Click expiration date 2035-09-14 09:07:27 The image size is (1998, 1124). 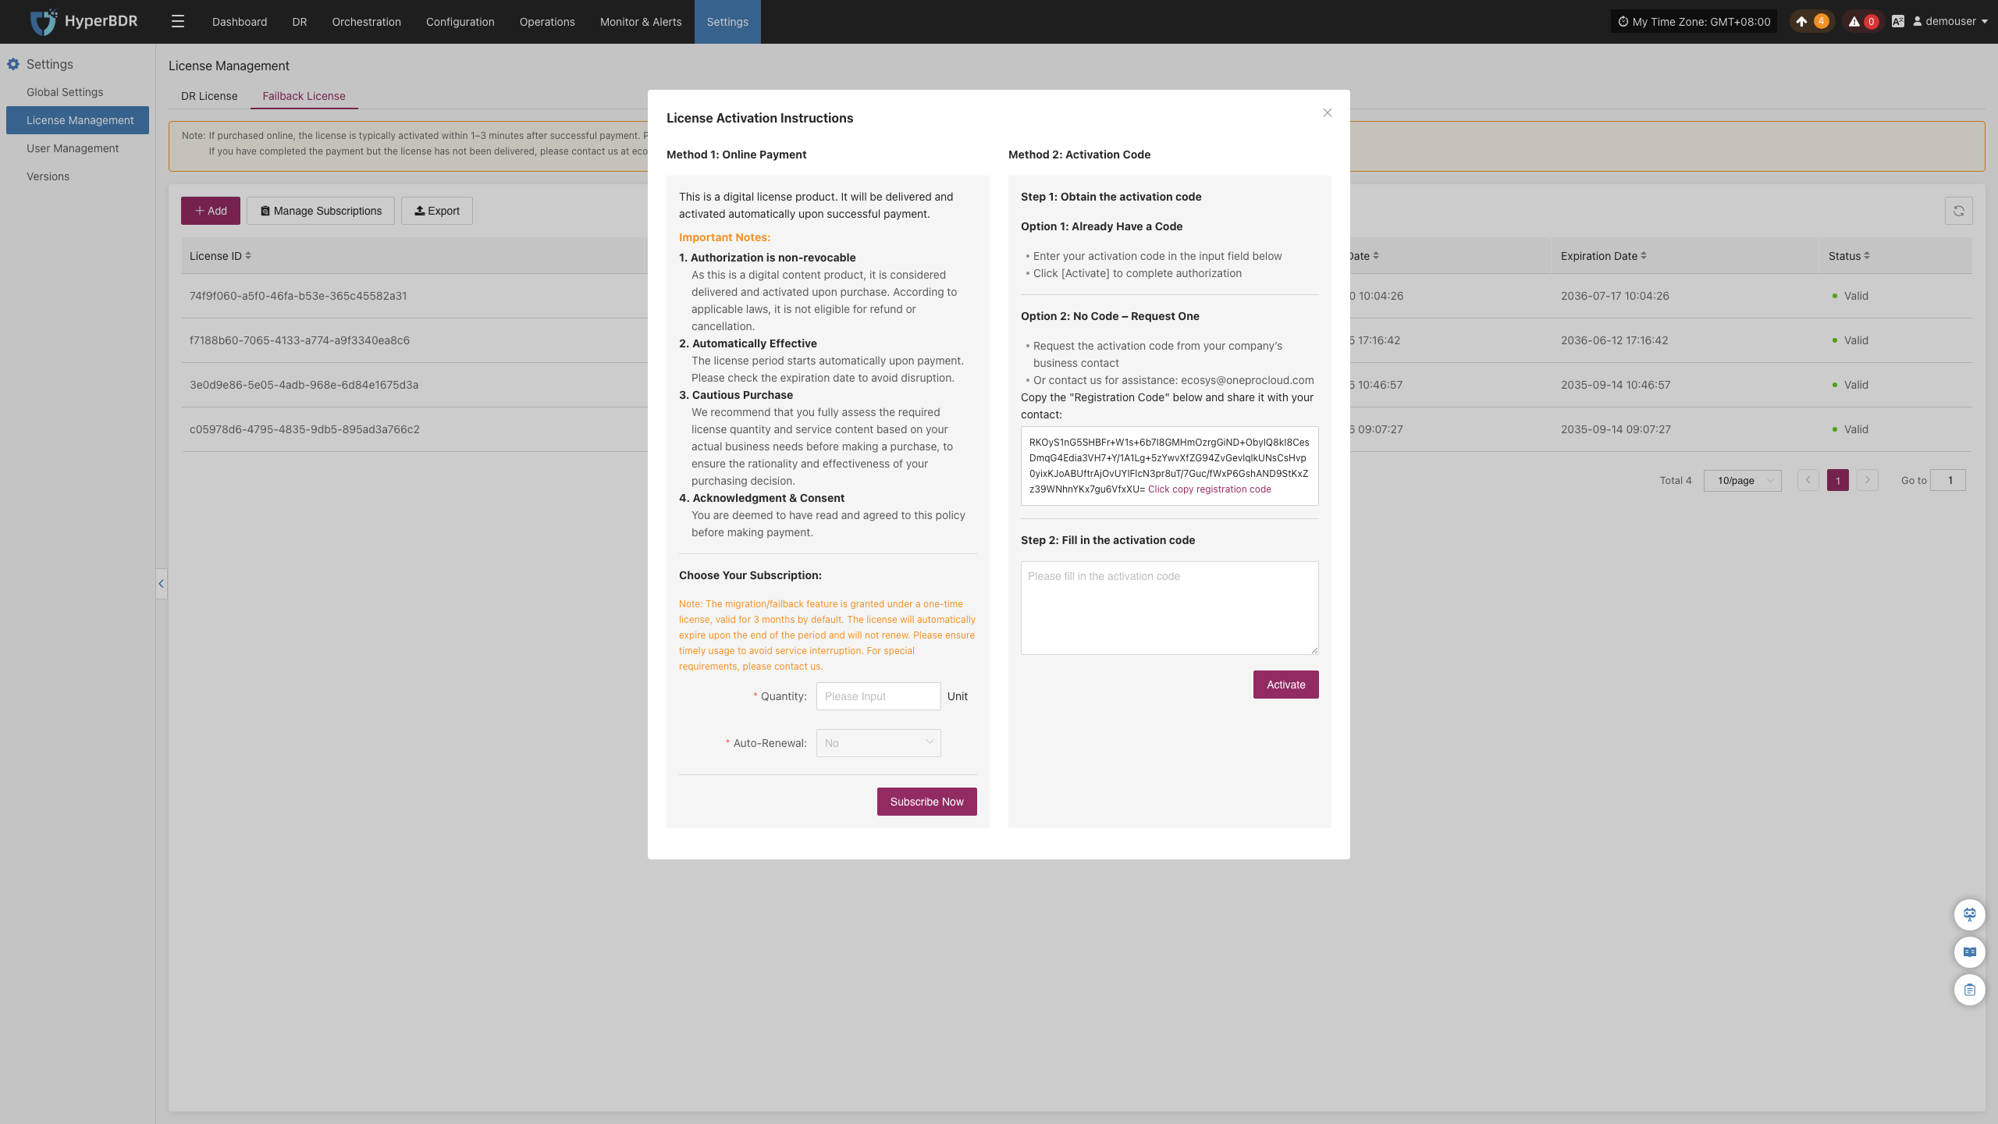[1616, 429]
